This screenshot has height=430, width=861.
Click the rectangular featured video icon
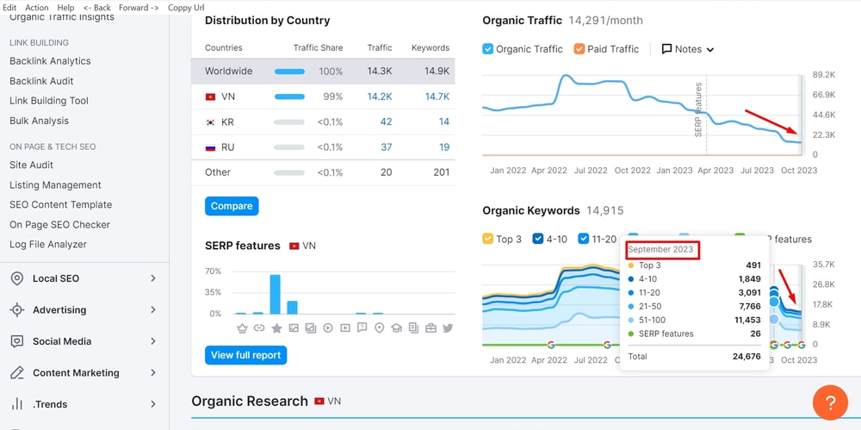pyautogui.click(x=345, y=328)
